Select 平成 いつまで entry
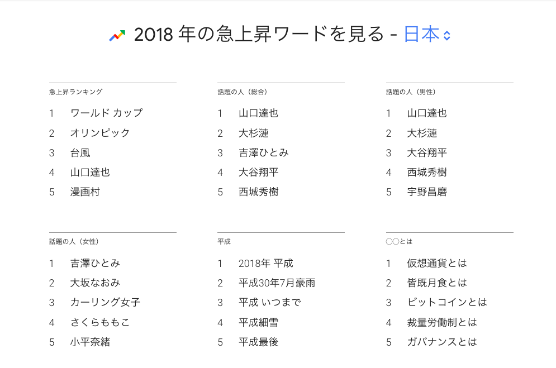 coord(270,302)
